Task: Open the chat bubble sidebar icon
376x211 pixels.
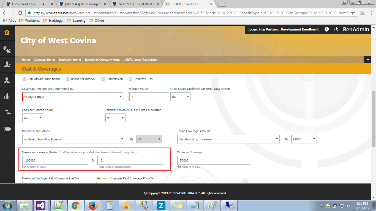Action: (x=7, y=129)
